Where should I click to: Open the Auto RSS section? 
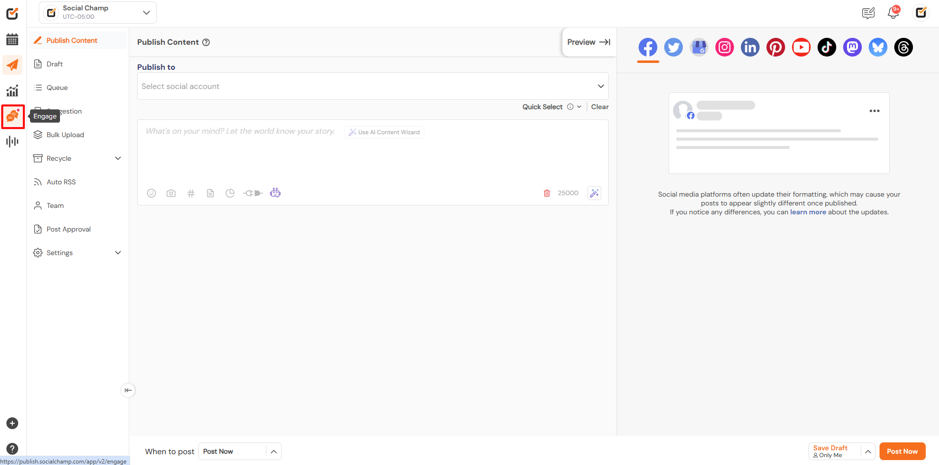[x=78, y=182]
